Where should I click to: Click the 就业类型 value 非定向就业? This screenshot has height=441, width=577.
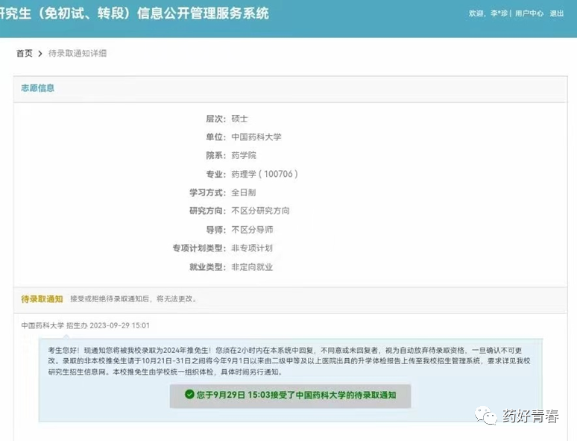[252, 266]
